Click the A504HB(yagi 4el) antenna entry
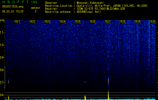Image resolution: width=158 pixels, height=100 pixels. pos(89,12)
